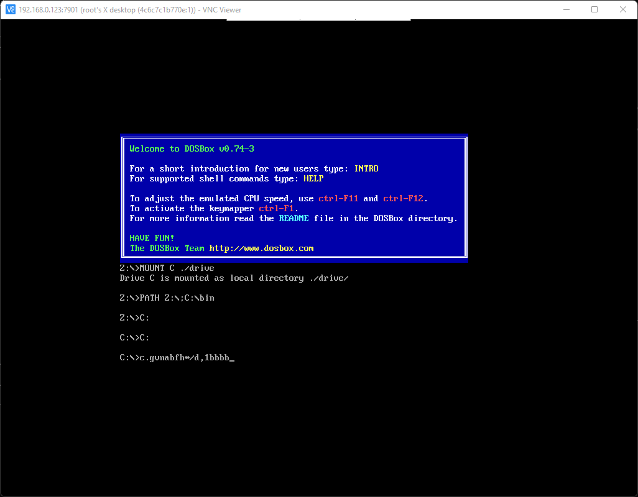Screen dimensions: 638x497
Task: Click the red ctrl-F11 shortcut text
Action: point(338,199)
